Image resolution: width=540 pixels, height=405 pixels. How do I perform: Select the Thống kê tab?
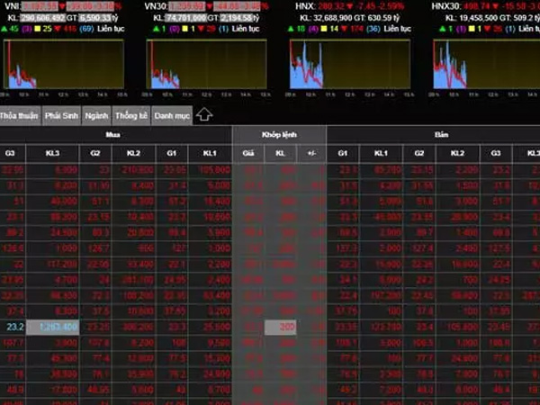[x=131, y=116]
